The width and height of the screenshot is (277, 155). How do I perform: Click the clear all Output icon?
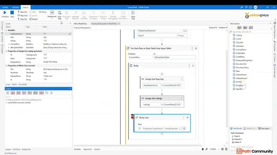pos(52,93)
